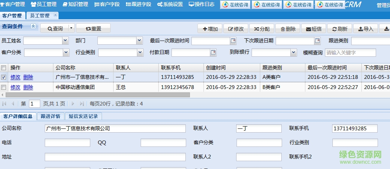Open the 操作日志 menu
Image resolution: width=390 pixels, height=169 pixels.
coord(202,4)
